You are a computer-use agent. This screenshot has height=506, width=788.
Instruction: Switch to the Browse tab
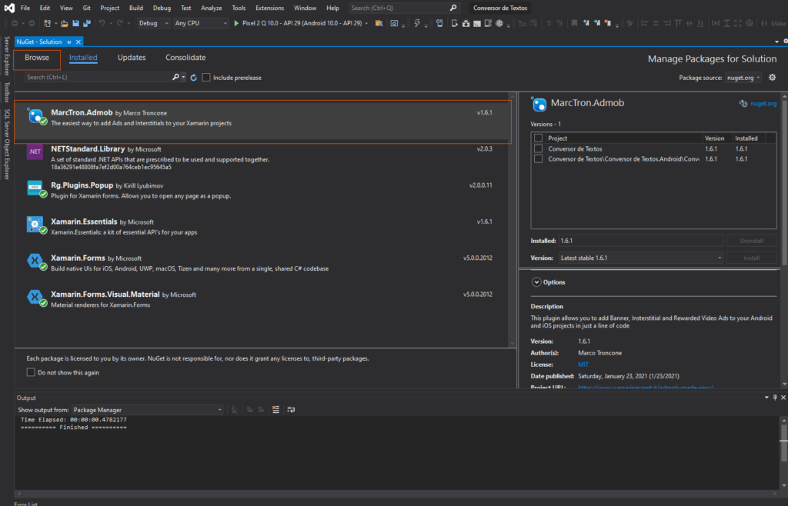pos(37,58)
